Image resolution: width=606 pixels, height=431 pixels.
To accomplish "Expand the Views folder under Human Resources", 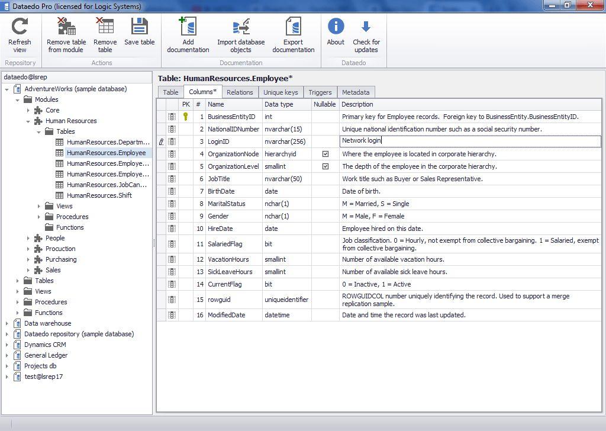I will click(38, 206).
